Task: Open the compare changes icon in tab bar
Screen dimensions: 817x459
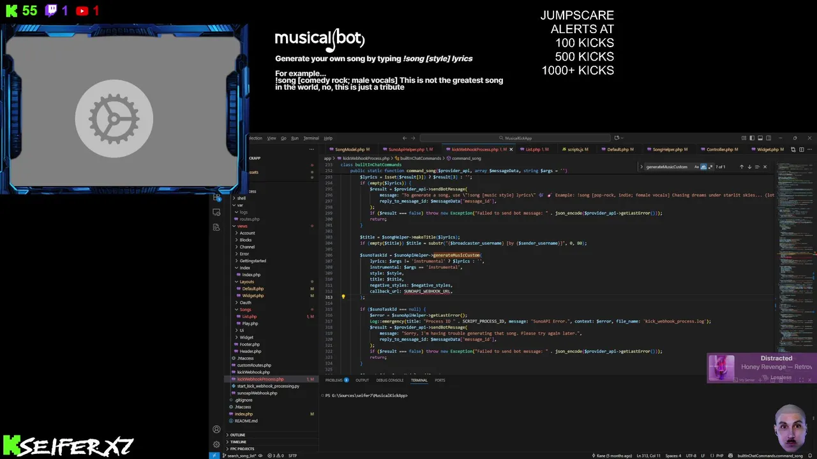Action: coord(793,149)
